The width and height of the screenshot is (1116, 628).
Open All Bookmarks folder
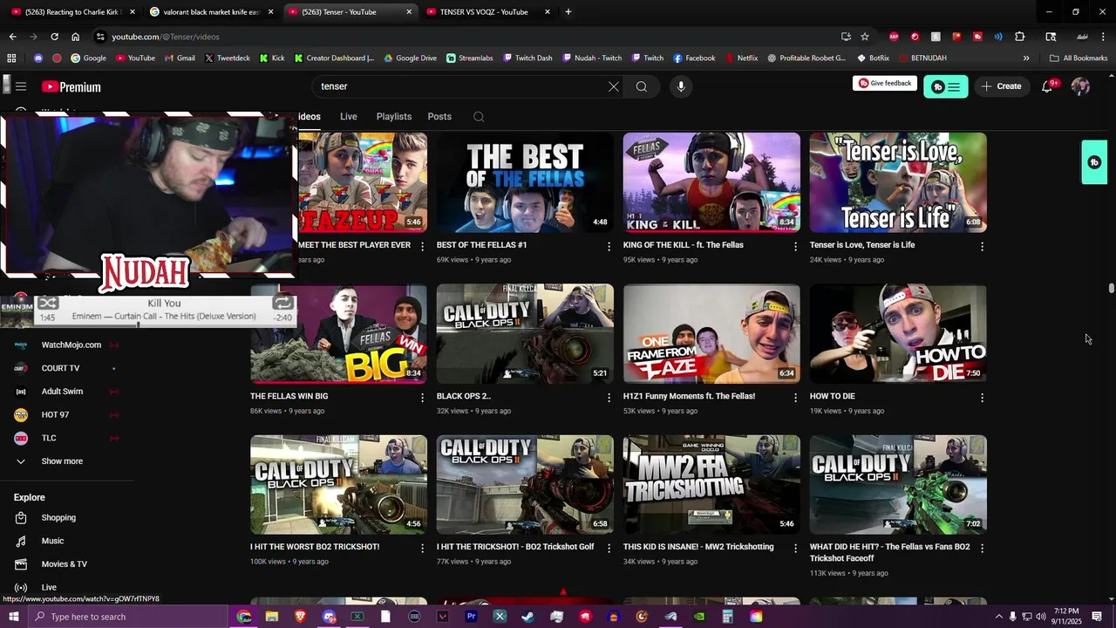tap(1079, 58)
